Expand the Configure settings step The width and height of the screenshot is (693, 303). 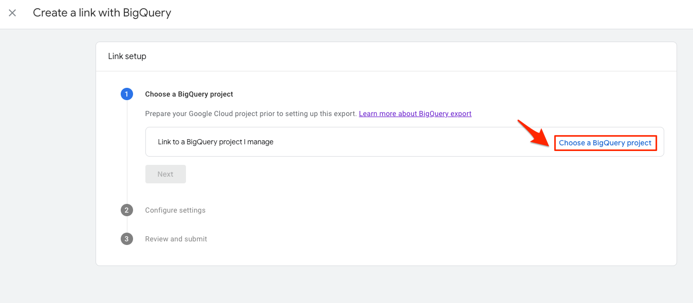(x=175, y=210)
